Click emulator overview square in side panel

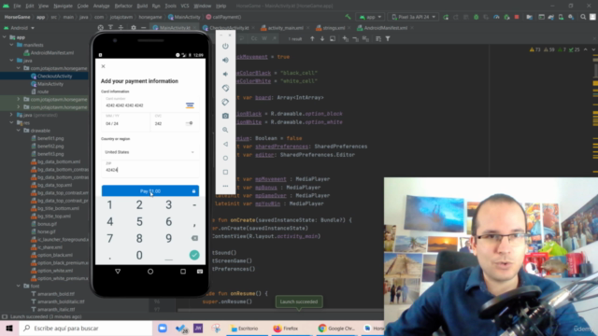(225, 172)
